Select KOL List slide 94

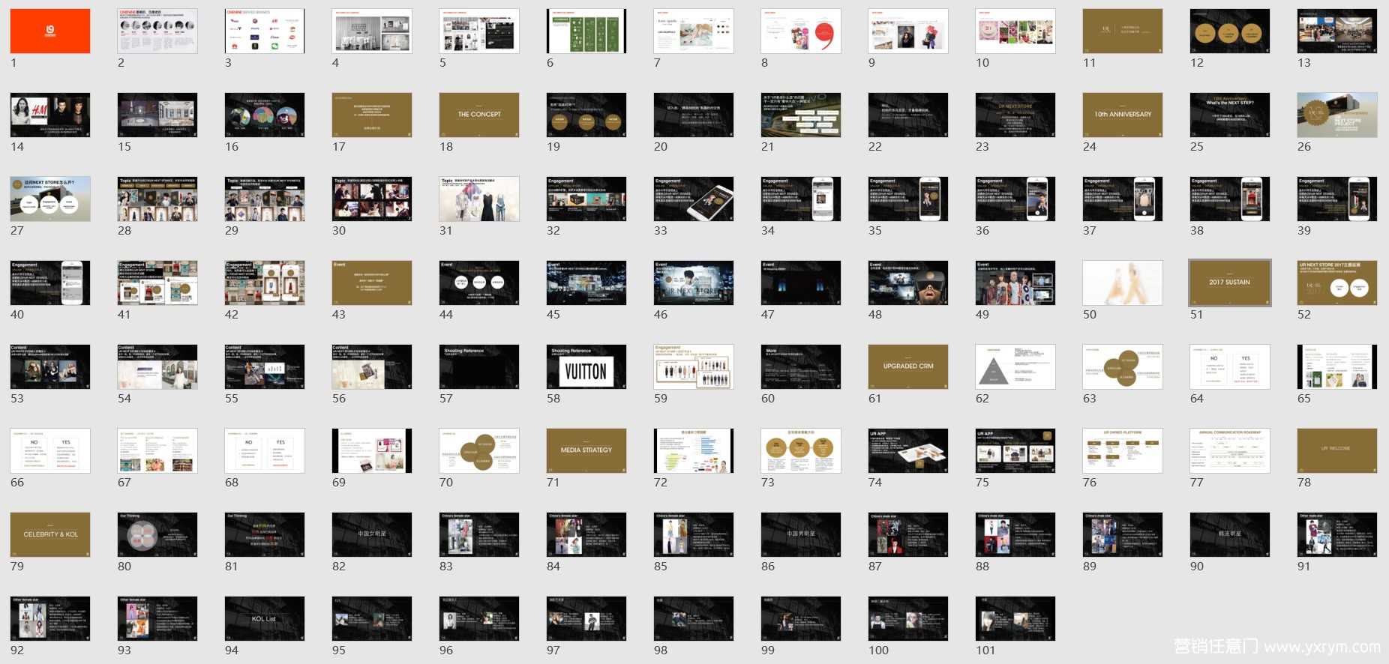click(265, 618)
